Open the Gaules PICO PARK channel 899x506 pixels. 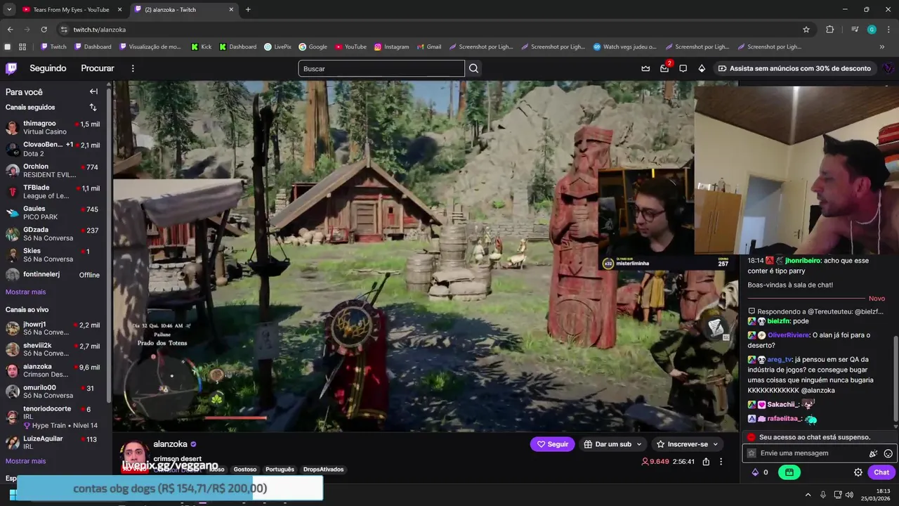[53, 212]
